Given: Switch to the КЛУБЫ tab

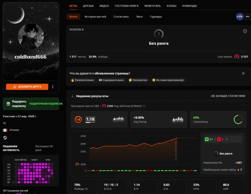Looking at the screenshot, I should [x=172, y=6].
